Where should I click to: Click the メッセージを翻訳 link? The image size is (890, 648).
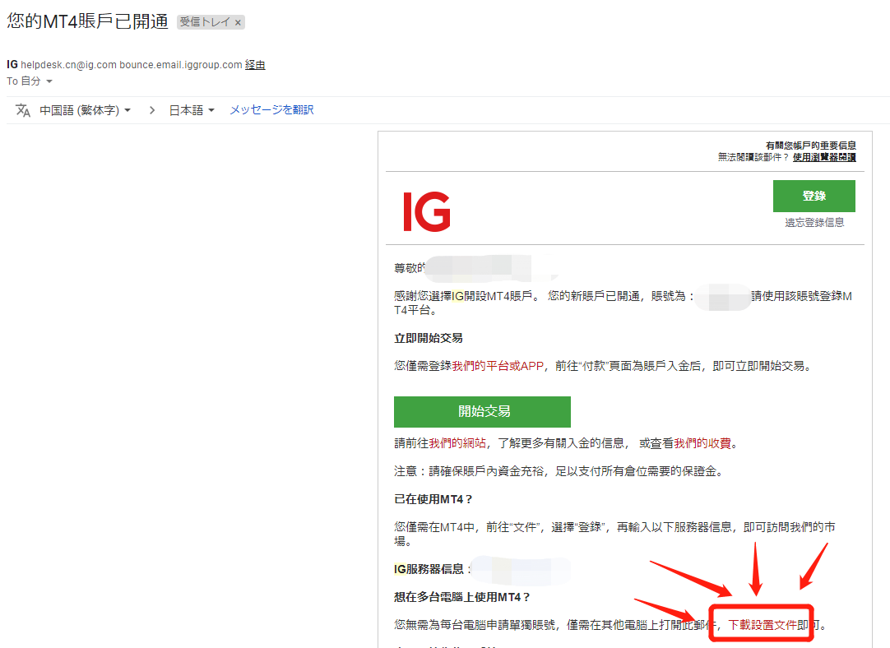click(272, 109)
